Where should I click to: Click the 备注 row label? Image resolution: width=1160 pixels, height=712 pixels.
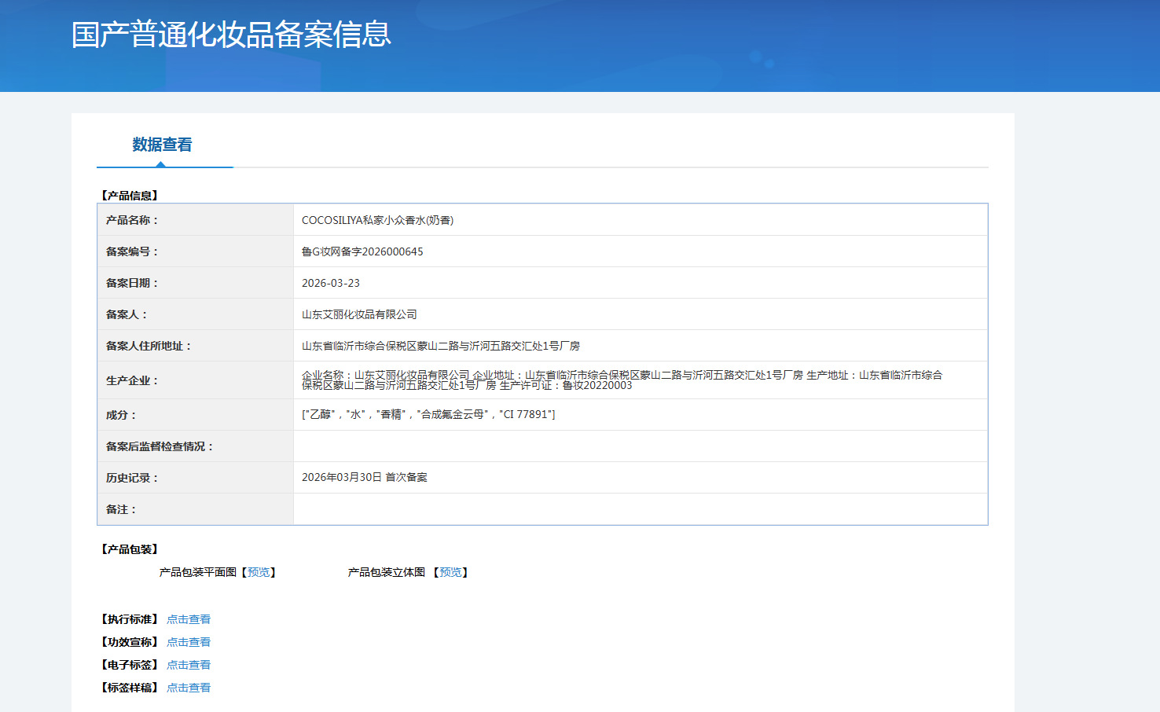(121, 509)
